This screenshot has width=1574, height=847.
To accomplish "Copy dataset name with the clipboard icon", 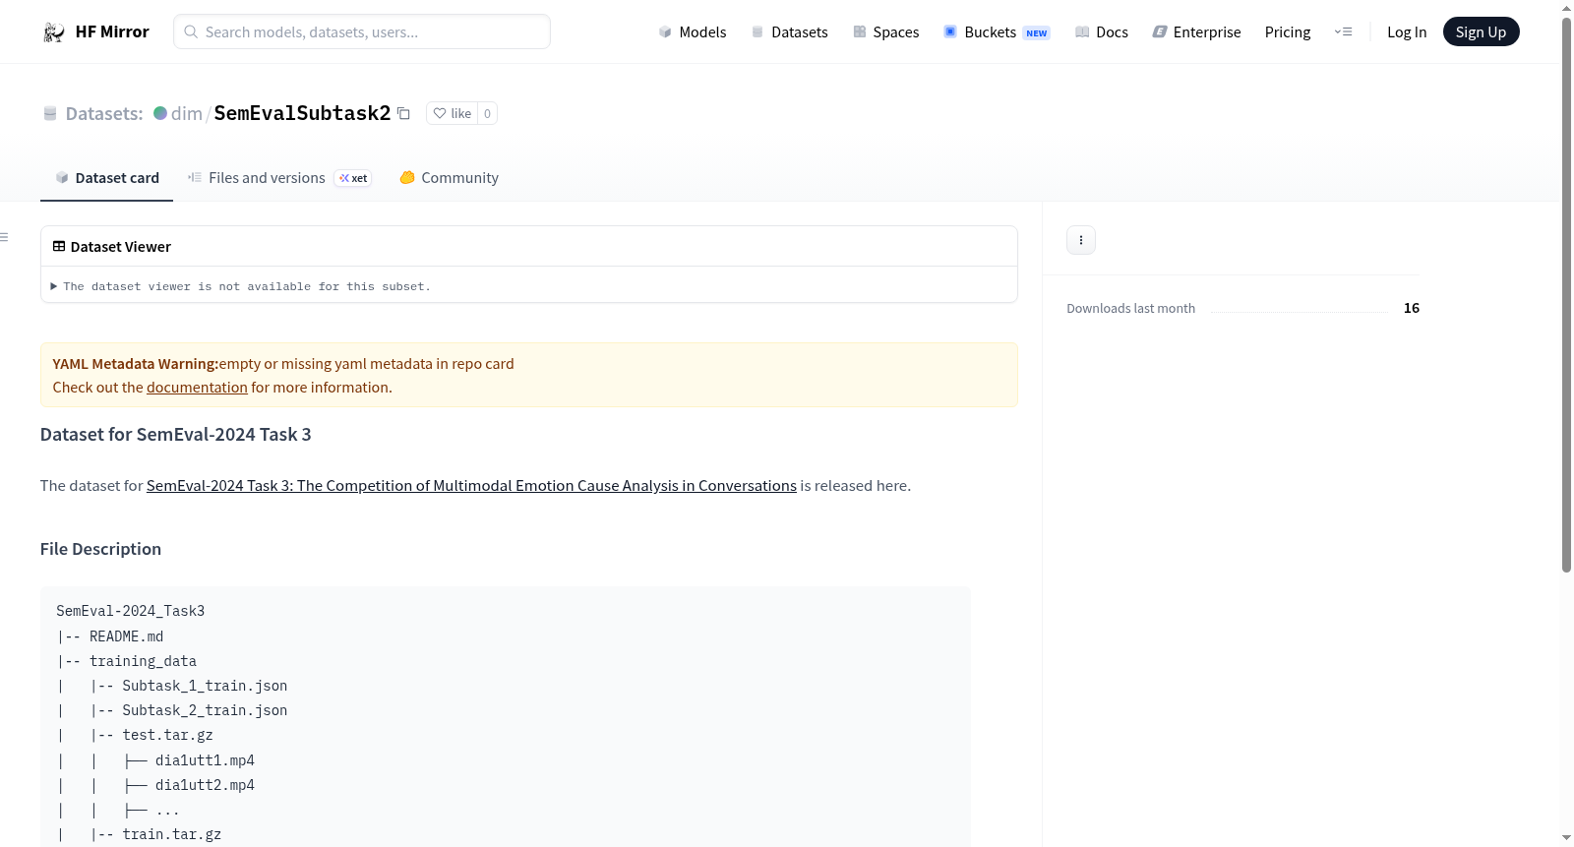I will point(403,113).
